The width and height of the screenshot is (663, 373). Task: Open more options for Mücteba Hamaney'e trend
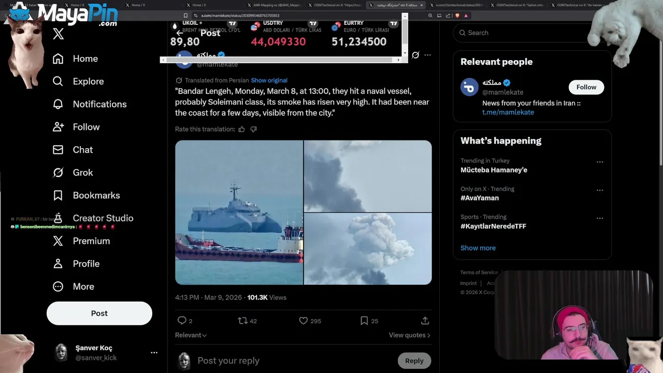[x=600, y=162]
